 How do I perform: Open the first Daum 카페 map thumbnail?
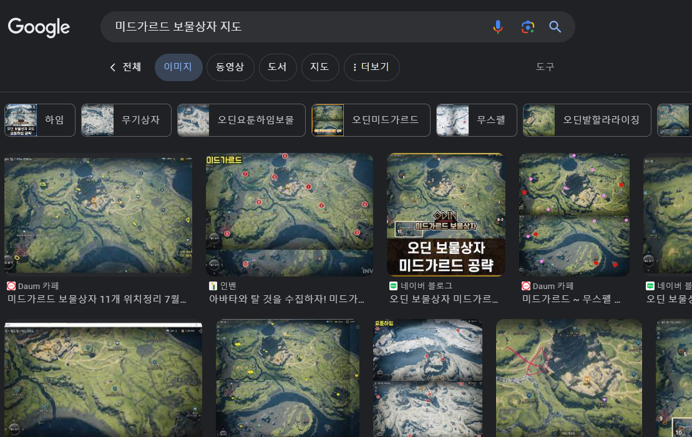98,215
